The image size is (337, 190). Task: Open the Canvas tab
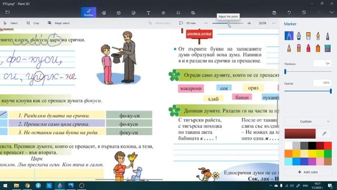(178, 13)
